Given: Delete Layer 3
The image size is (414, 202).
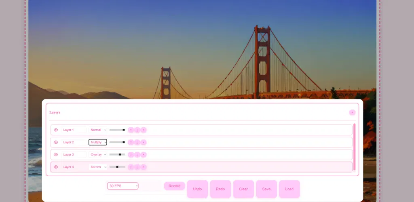Looking at the screenshot, I should 144,155.
